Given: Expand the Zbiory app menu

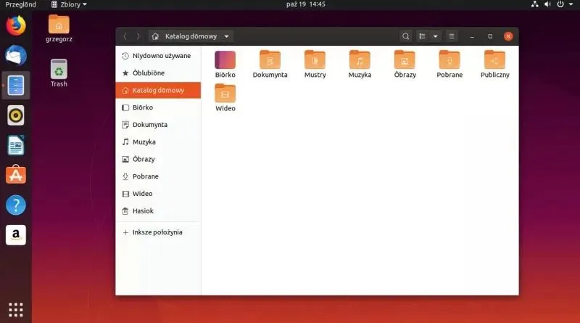Looking at the screenshot, I should point(69,4).
